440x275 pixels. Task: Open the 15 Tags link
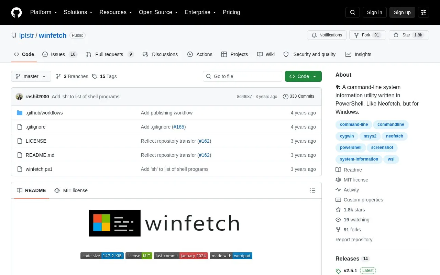point(104,76)
